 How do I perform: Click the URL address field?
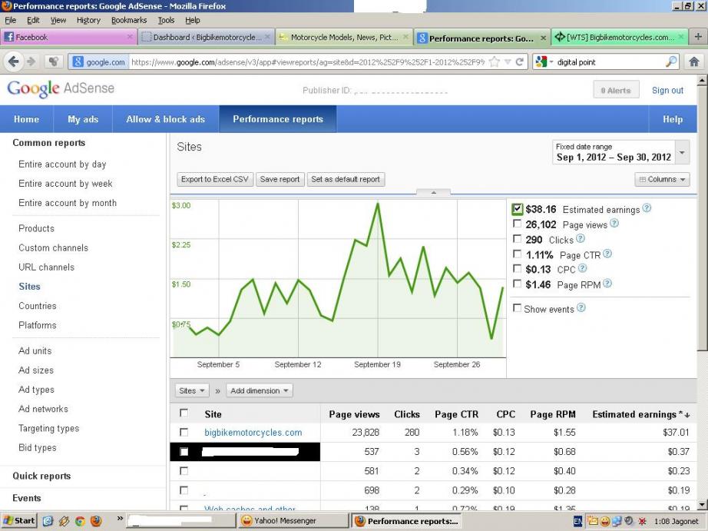(307, 62)
